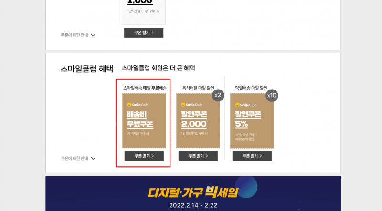Click arrow on 쿠폰 받기 under 할인쿠폰 2,000

[x=207, y=156]
